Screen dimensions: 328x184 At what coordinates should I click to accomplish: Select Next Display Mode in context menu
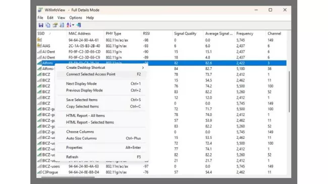tap(101, 83)
